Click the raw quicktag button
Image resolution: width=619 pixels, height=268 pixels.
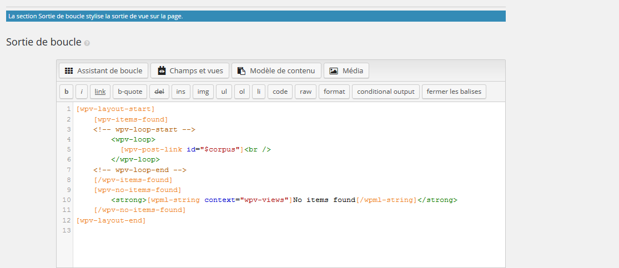coord(305,92)
